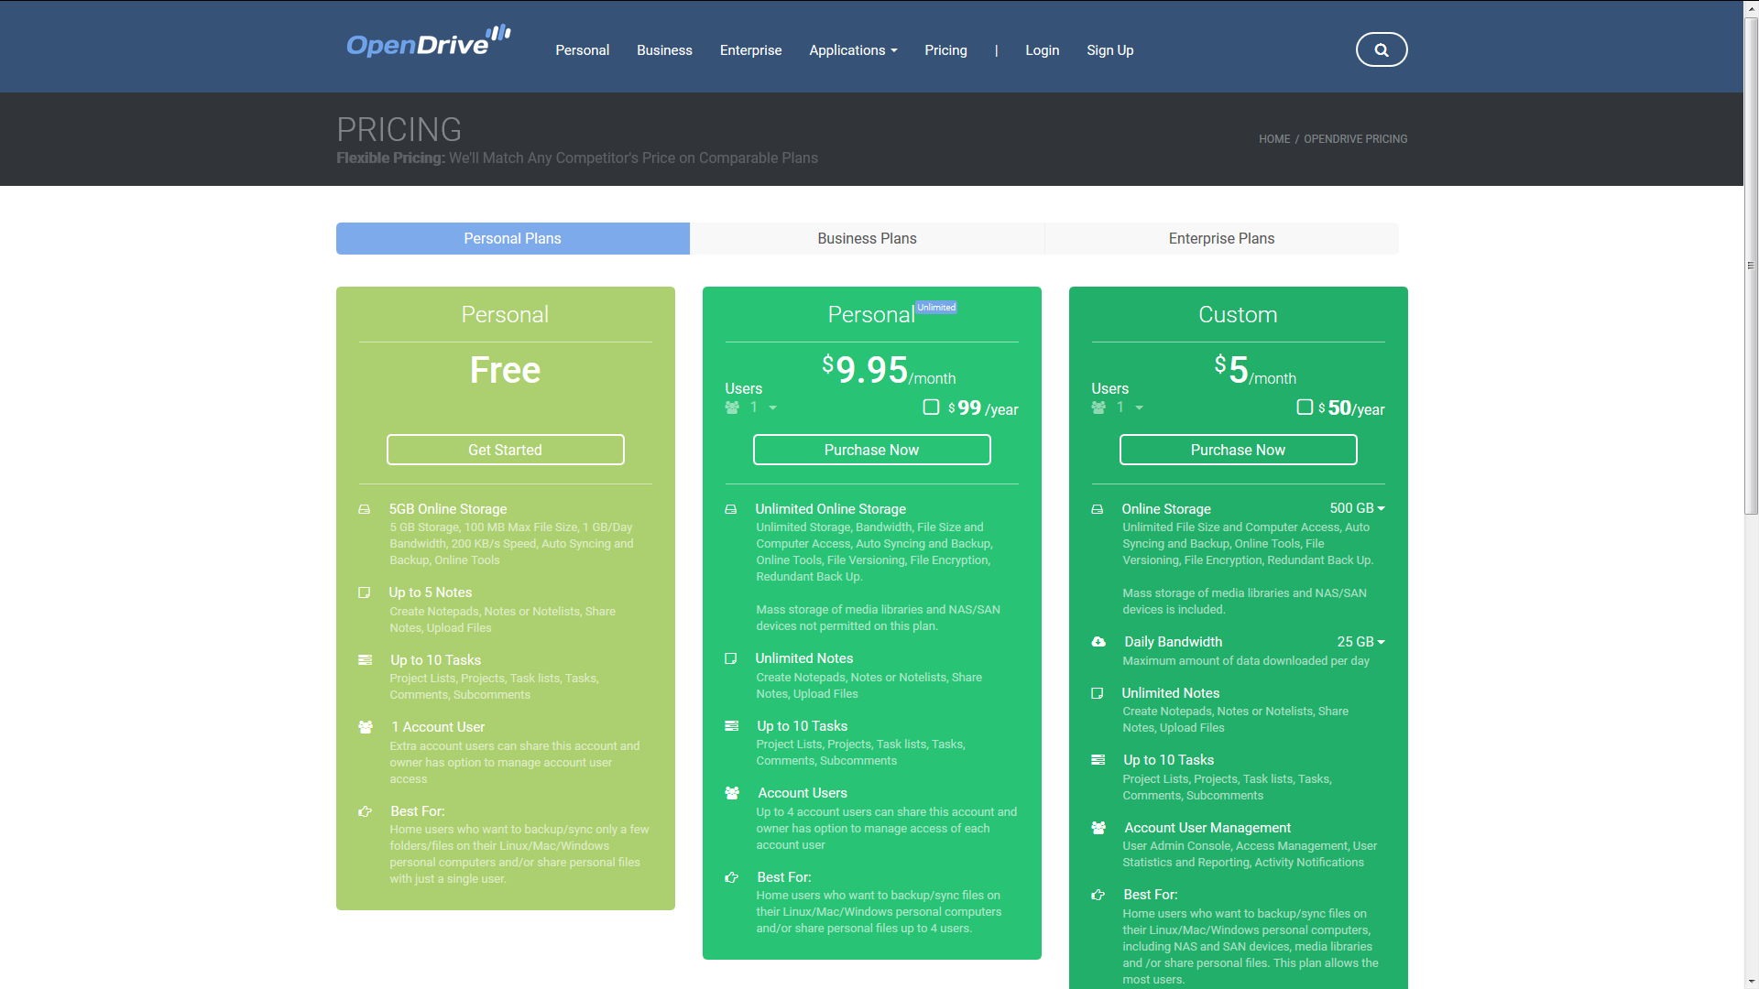This screenshot has width=1759, height=989.
Task: Click the Login link
Action: click(x=1042, y=50)
